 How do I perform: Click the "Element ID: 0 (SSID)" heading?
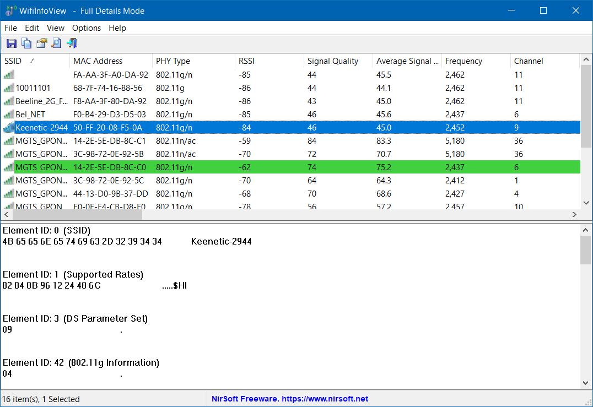[46, 231]
